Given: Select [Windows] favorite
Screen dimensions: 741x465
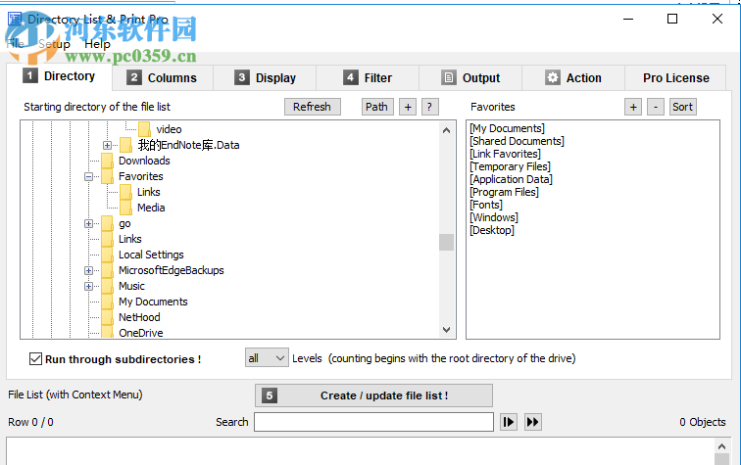Looking at the screenshot, I should 494,217.
